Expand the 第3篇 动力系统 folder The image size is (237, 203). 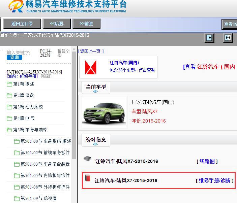pyautogui.click(x=28, y=107)
